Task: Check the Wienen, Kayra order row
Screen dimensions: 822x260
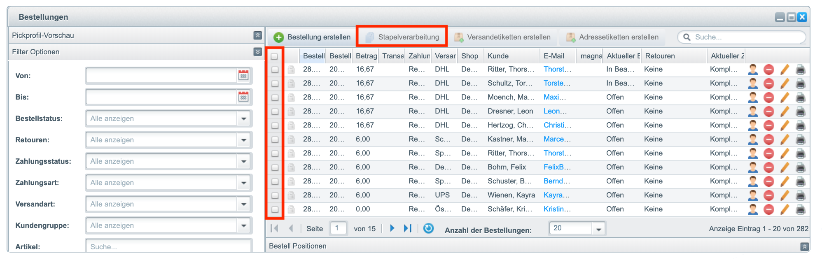Action: [275, 196]
